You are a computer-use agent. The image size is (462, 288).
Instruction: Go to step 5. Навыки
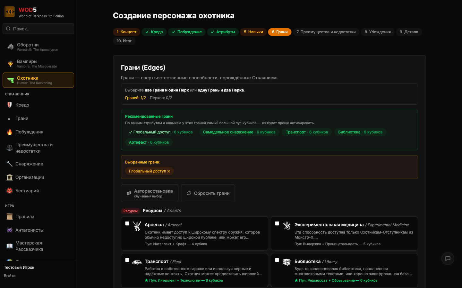[x=253, y=32]
